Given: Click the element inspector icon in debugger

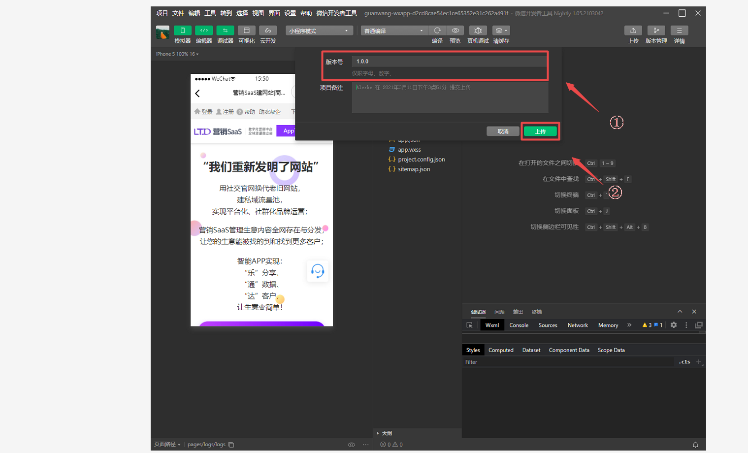Looking at the screenshot, I should [x=470, y=325].
